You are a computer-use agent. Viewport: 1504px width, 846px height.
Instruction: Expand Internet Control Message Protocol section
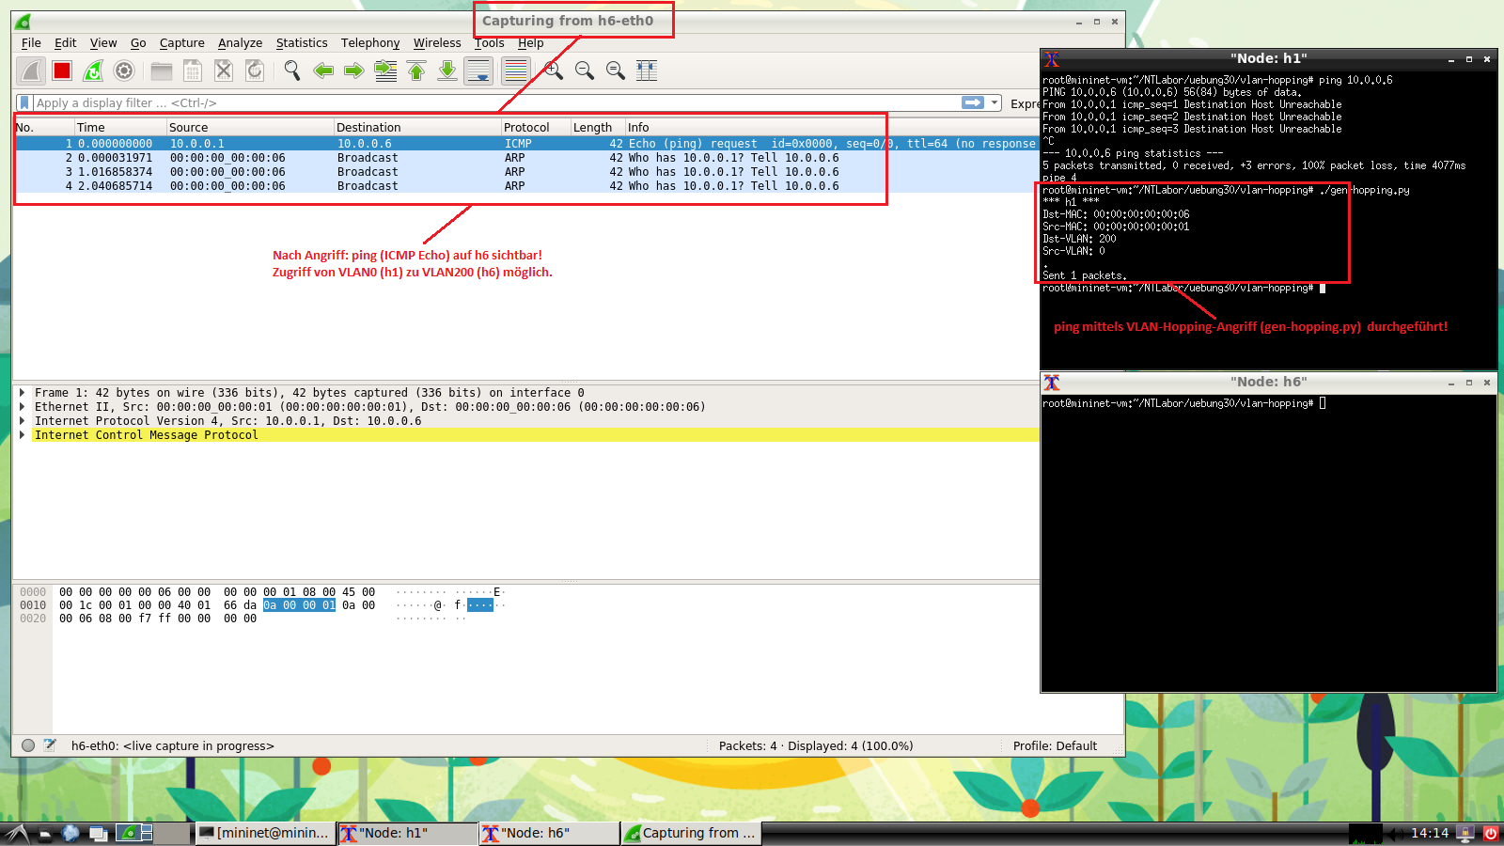click(x=23, y=435)
